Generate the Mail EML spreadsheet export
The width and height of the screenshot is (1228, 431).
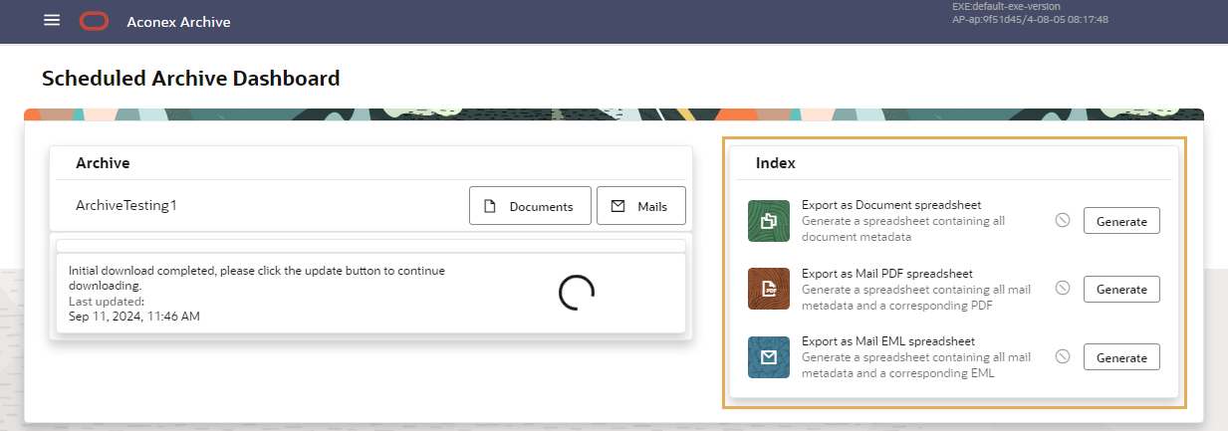[1121, 356]
